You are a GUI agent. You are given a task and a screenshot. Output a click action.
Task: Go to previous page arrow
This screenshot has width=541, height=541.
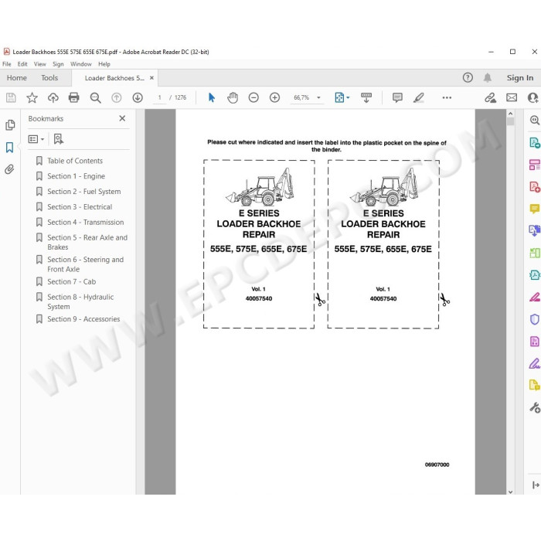tap(116, 97)
